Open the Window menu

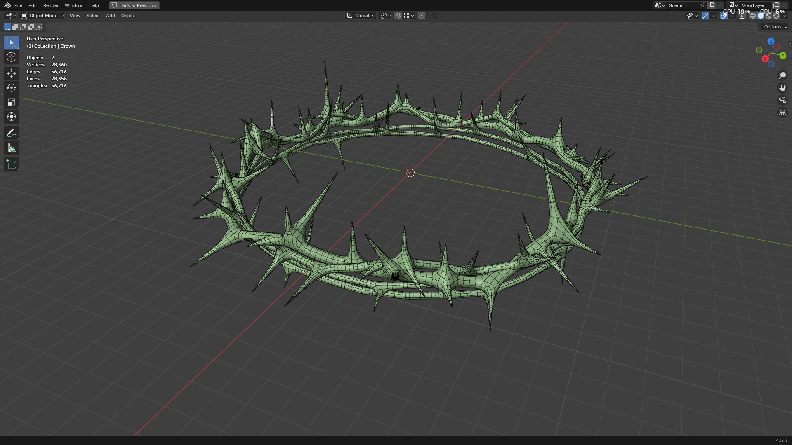(x=73, y=5)
